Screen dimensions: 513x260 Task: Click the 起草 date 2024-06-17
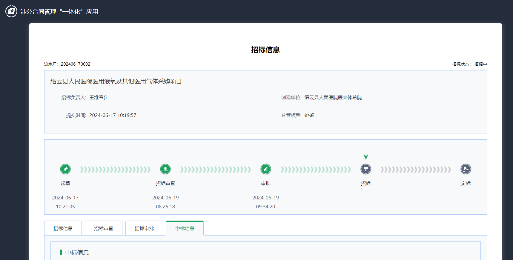(x=65, y=198)
